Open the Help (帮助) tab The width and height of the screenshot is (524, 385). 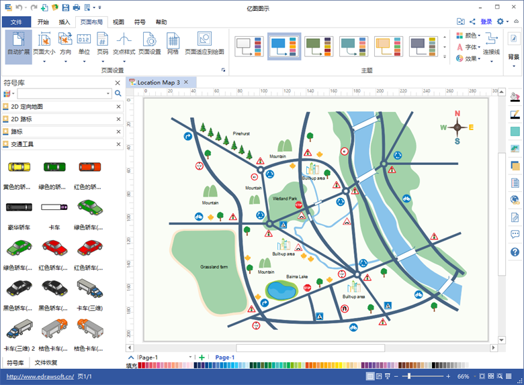[x=161, y=22]
